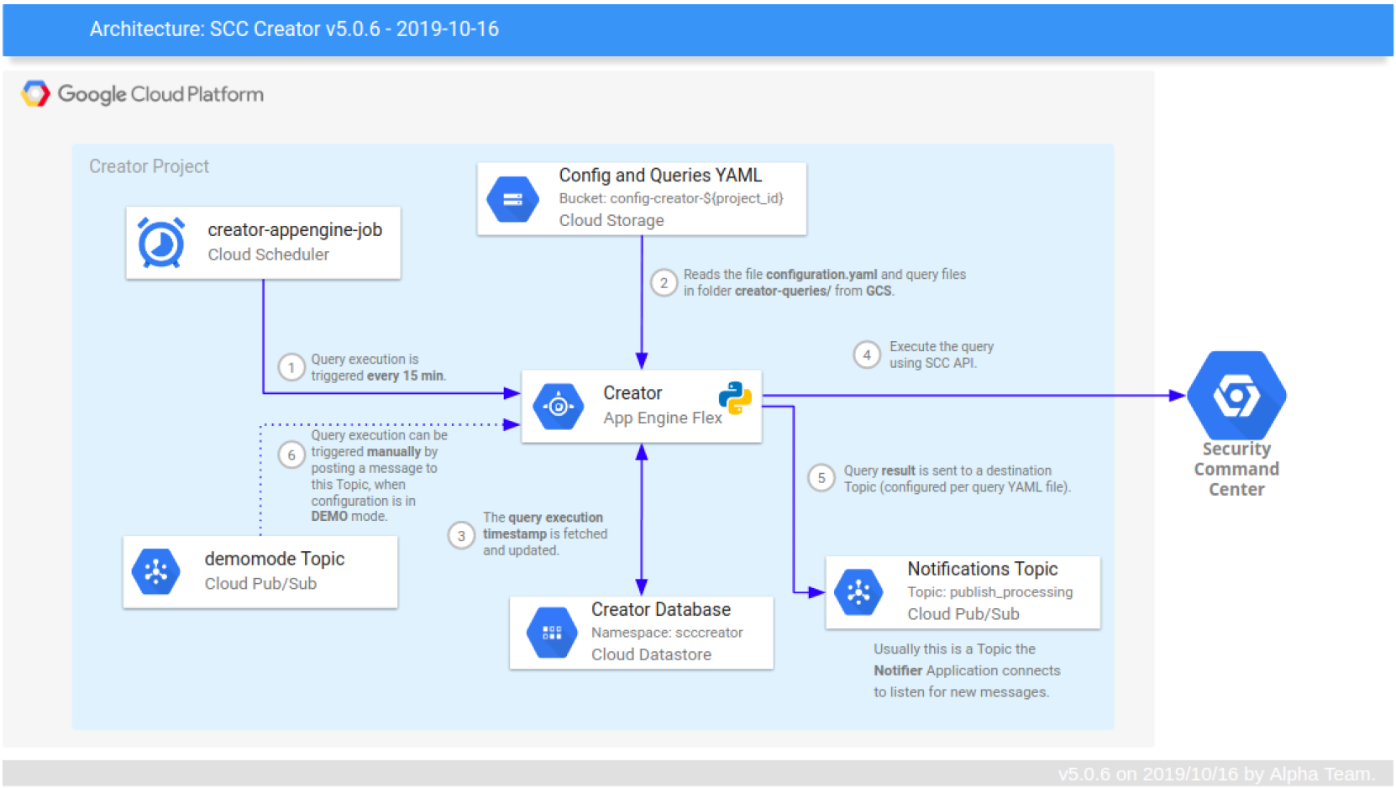Click step 4 circle marker
Image resolution: width=1396 pixels, height=788 pixels.
point(867,355)
